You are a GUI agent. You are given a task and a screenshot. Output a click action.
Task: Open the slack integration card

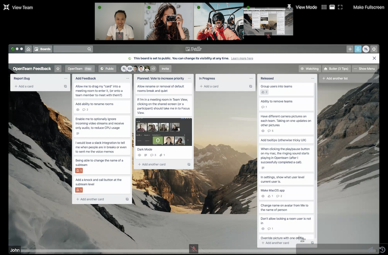(x=102, y=147)
